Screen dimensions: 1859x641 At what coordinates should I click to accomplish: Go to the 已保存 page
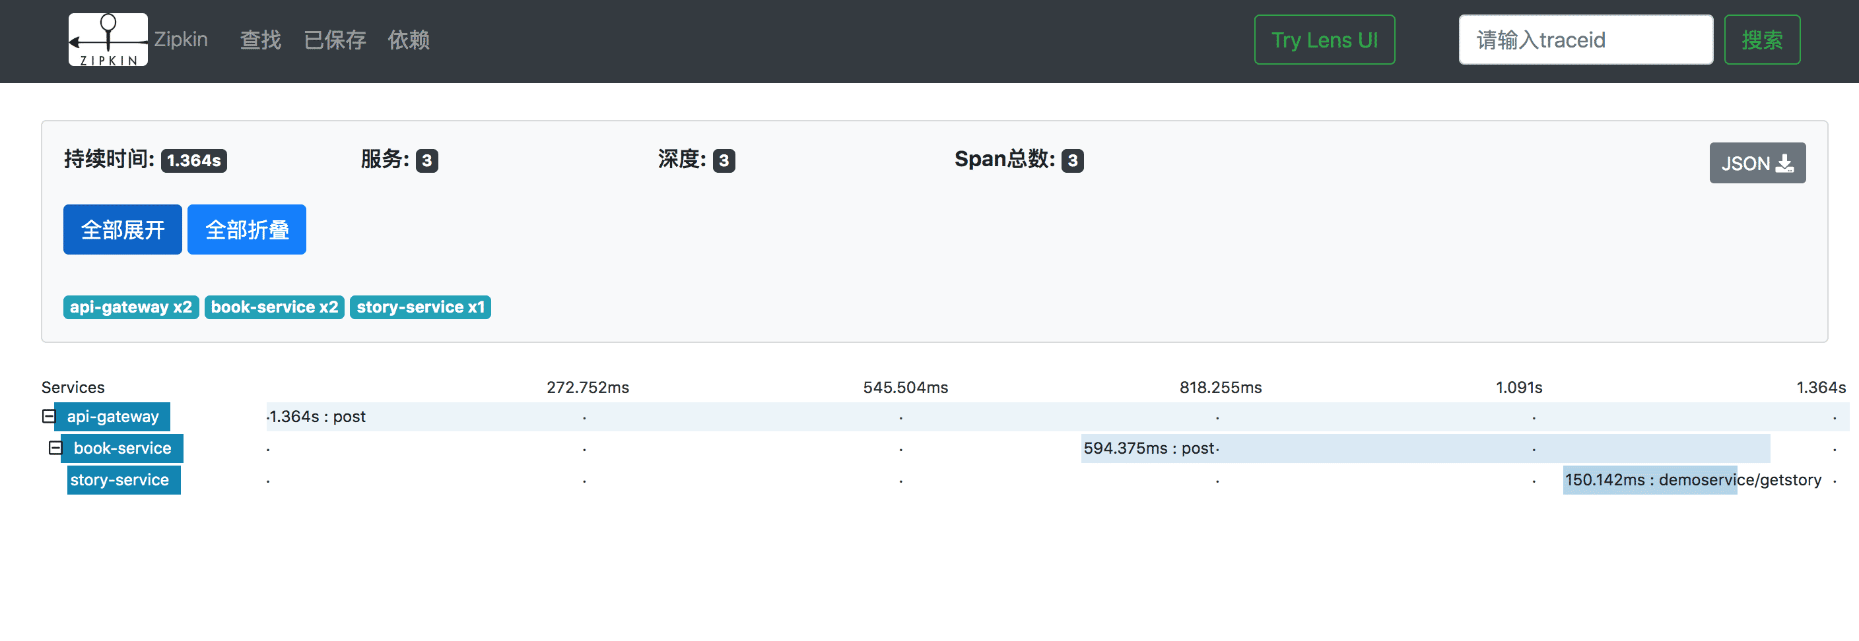334,40
